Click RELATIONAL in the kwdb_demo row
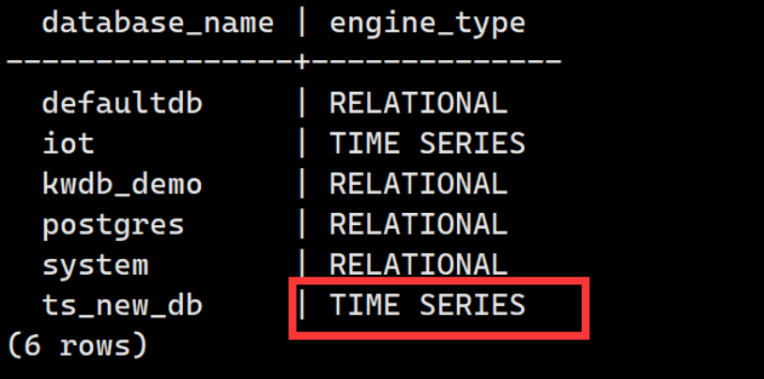The height and width of the screenshot is (379, 764). (x=419, y=184)
